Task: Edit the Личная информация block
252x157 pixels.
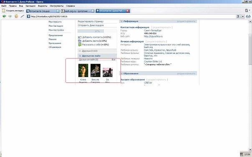Action: pyautogui.click(x=156, y=42)
